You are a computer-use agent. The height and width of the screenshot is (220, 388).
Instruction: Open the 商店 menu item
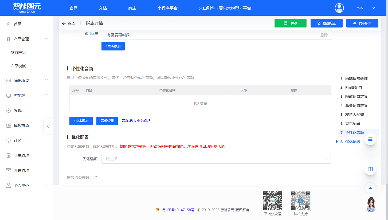point(132,8)
